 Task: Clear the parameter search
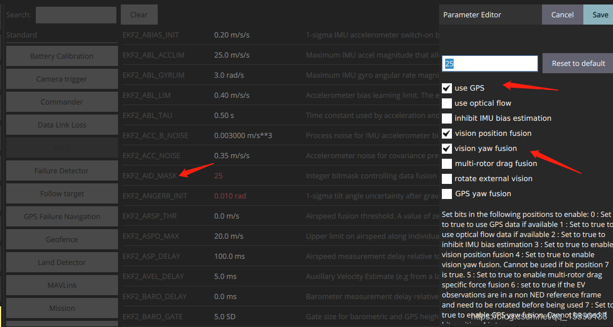(x=139, y=15)
